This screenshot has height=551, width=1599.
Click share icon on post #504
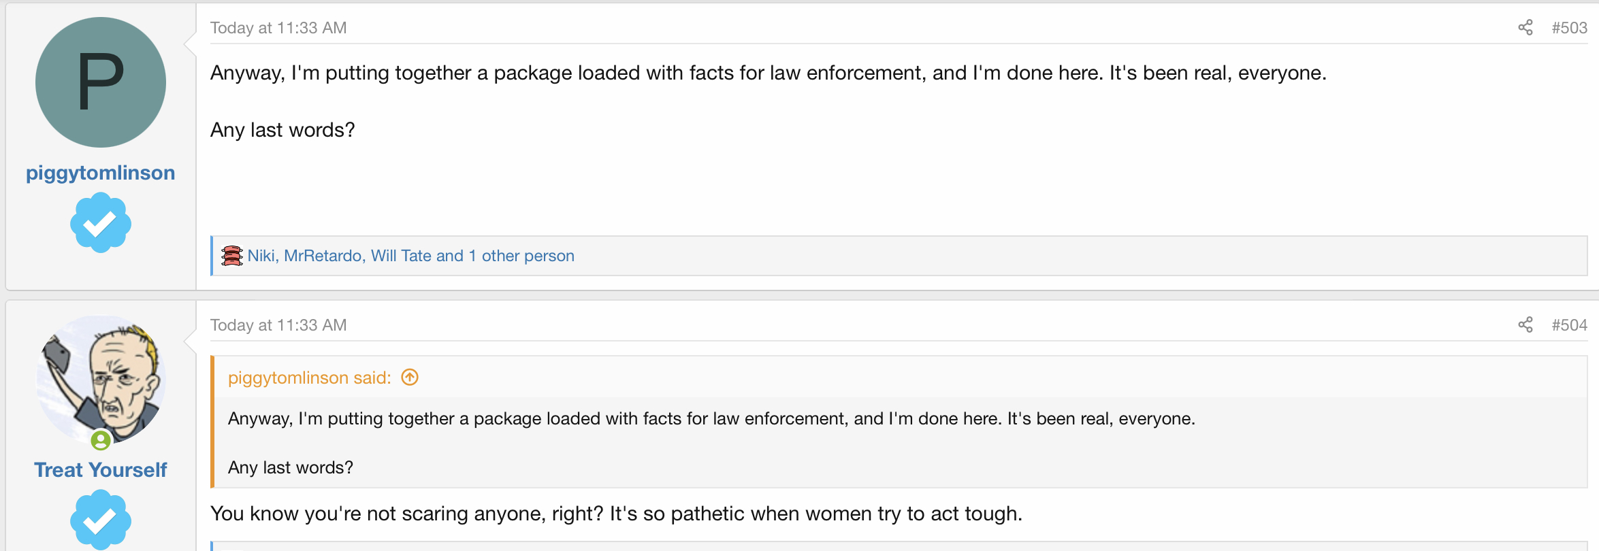click(x=1525, y=325)
